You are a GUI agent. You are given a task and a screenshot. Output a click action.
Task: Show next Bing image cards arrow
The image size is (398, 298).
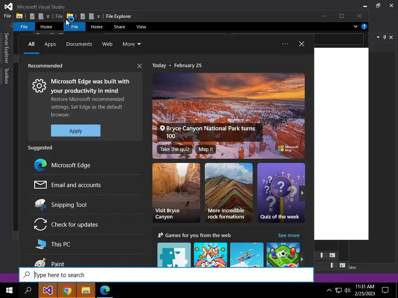(x=302, y=193)
